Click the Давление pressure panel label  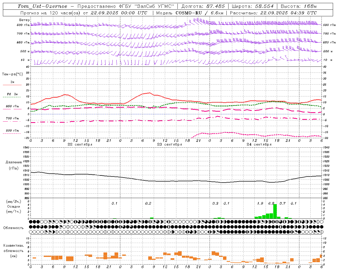tap(14, 162)
